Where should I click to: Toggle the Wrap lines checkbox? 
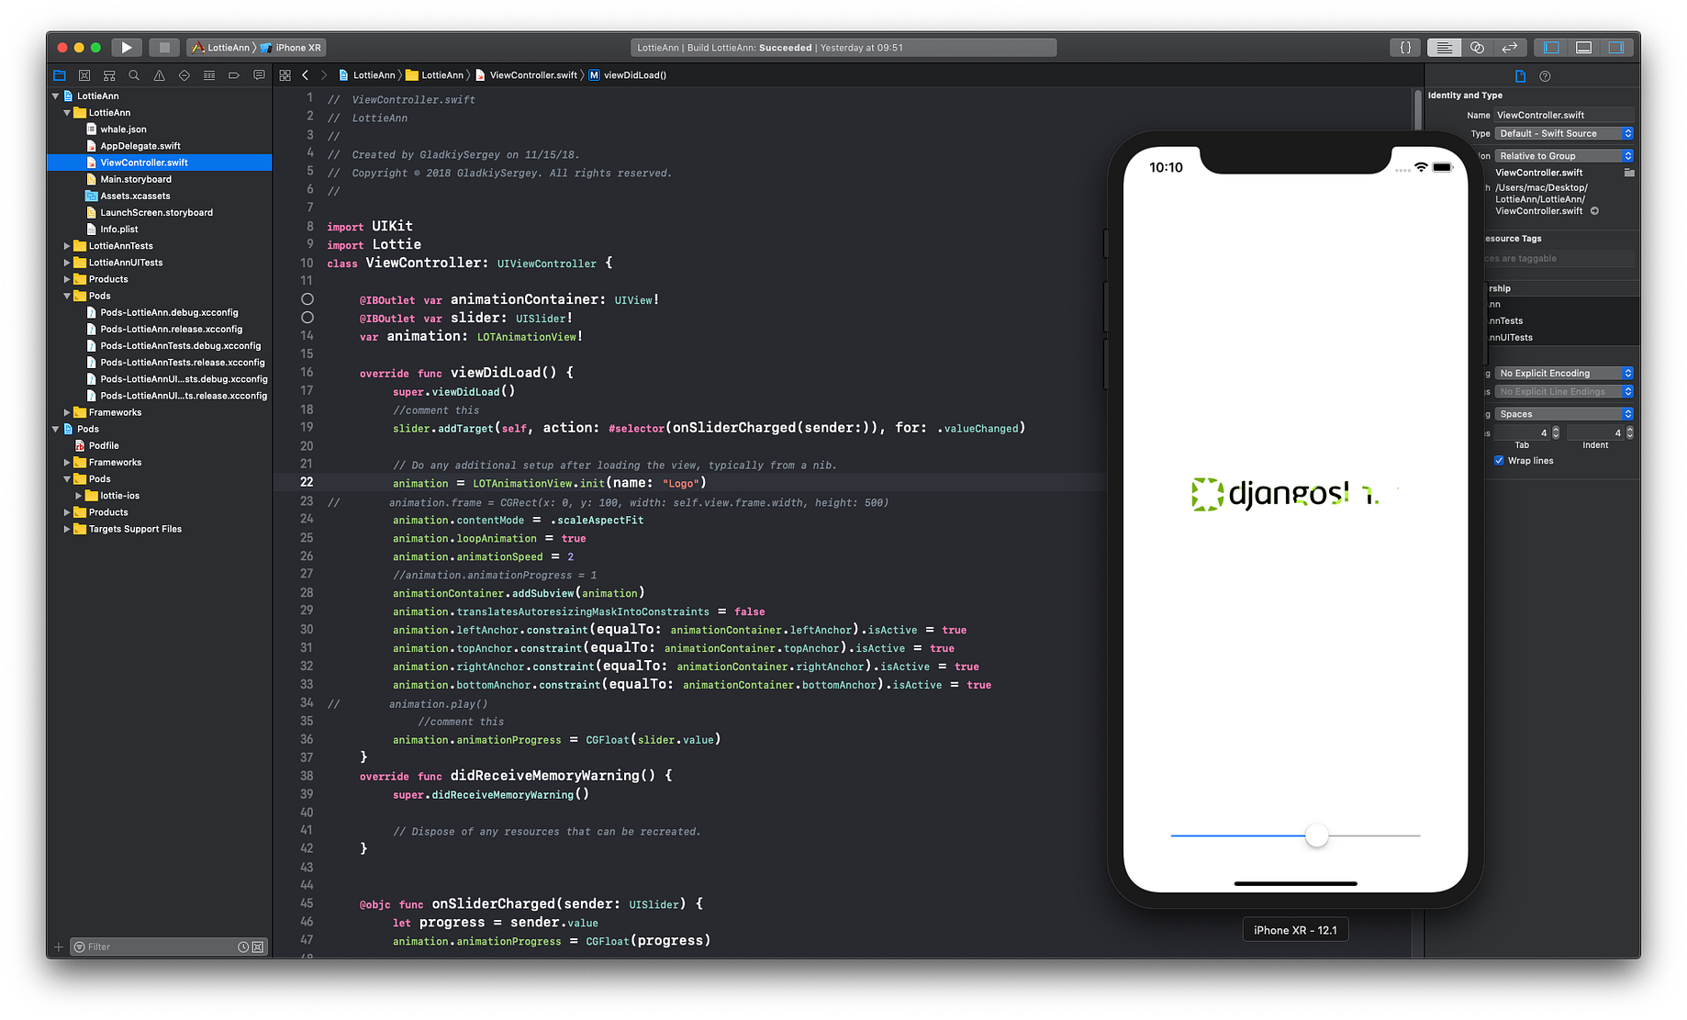pos(1500,460)
